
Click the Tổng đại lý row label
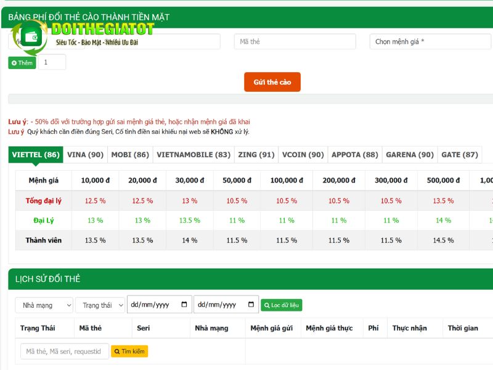click(x=43, y=201)
